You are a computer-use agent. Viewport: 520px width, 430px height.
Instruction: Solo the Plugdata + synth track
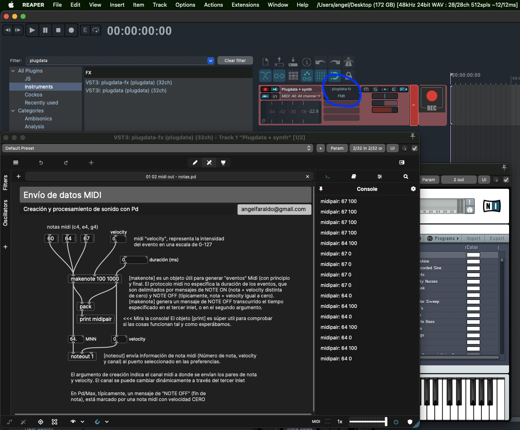(x=375, y=89)
